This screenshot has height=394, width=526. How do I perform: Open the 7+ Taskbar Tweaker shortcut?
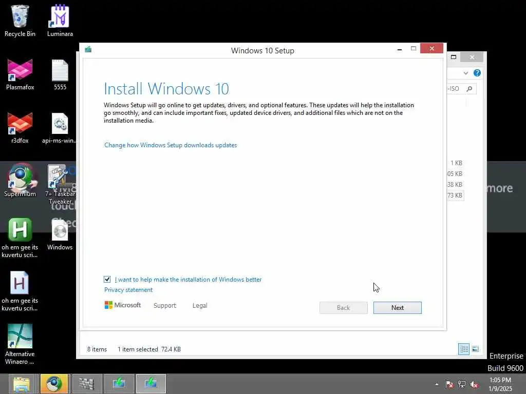tap(60, 184)
